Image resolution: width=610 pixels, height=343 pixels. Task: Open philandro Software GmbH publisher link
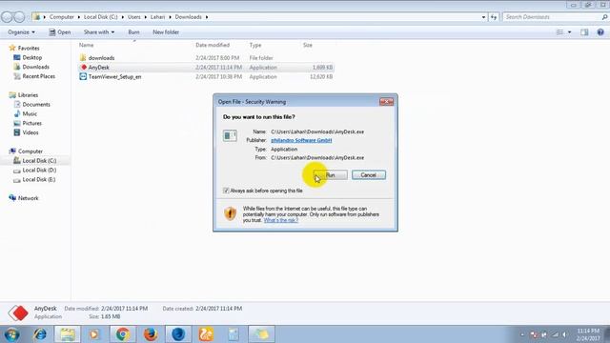click(x=301, y=140)
